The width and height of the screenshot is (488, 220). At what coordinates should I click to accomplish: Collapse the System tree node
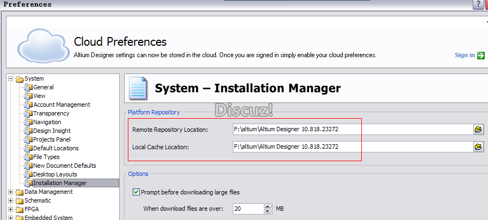[11, 78]
